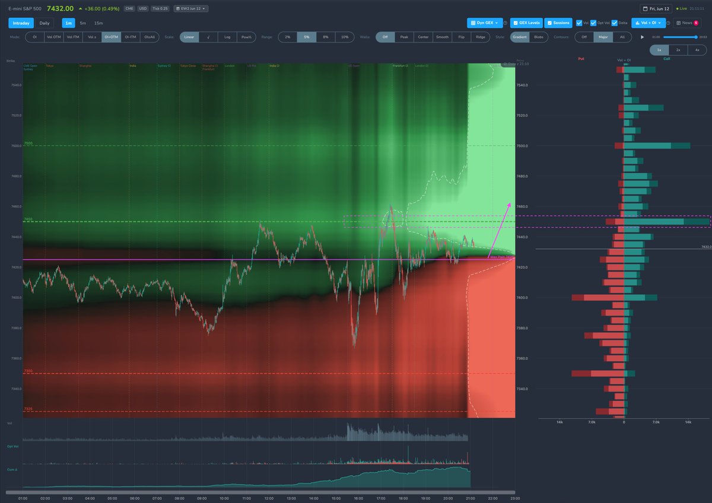Toggle the Sessions checkbox button
Image resolution: width=712 pixels, height=503 pixels.
[x=558, y=23]
